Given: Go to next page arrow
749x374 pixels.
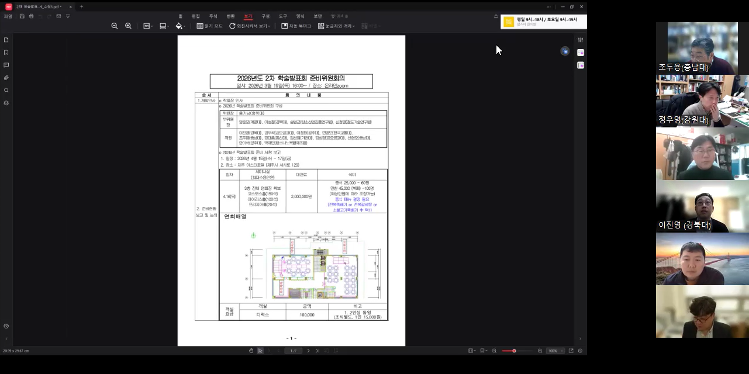Looking at the screenshot, I should 309,351.
